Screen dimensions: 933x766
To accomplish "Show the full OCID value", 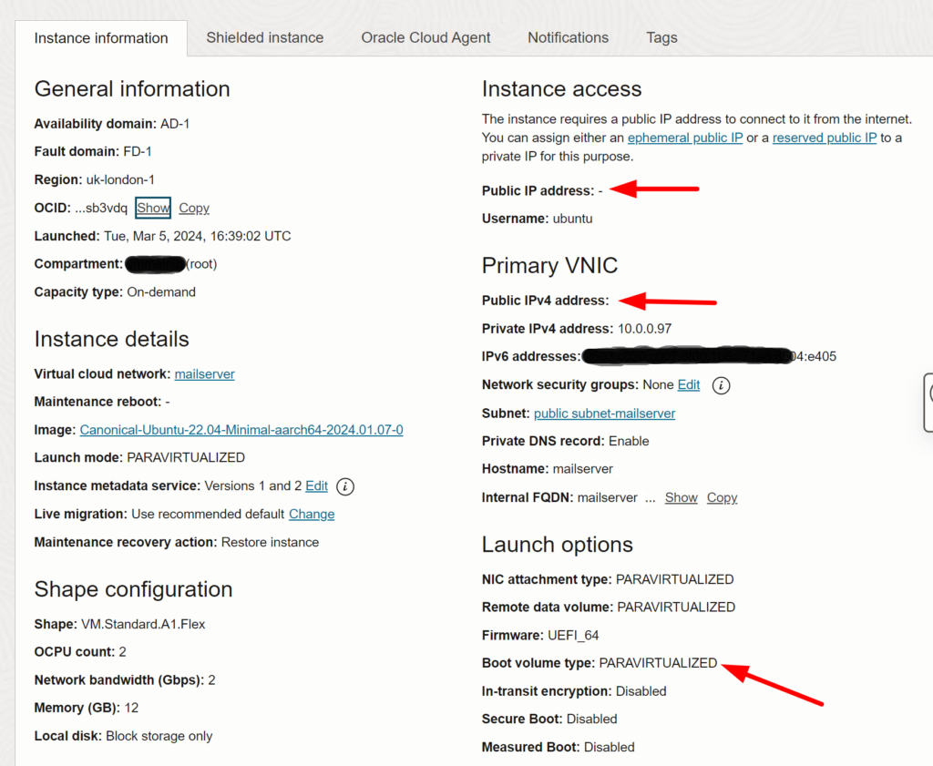I will point(152,208).
